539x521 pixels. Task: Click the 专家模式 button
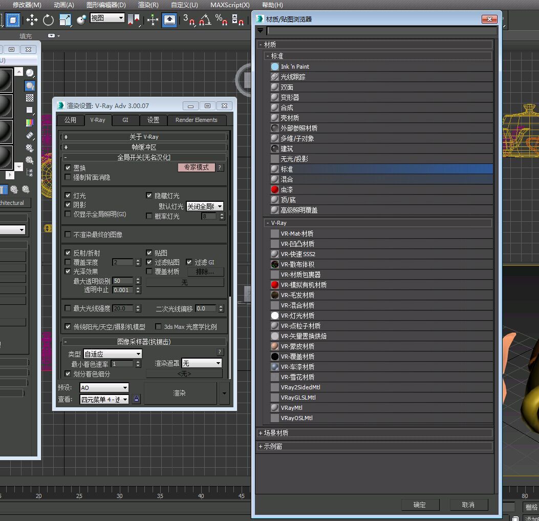click(196, 167)
